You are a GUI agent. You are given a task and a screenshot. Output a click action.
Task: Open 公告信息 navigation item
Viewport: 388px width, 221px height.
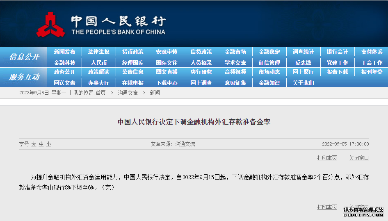point(132,72)
